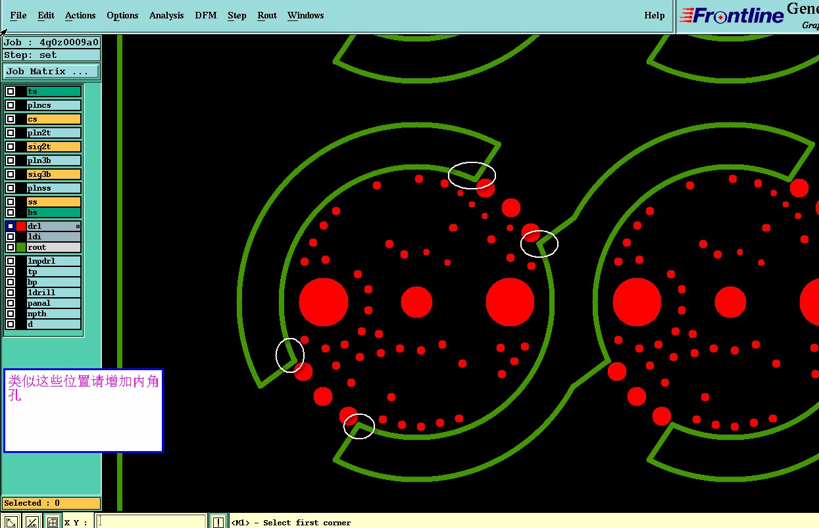Click the Chinese note text box
The width and height of the screenshot is (819, 528).
[x=84, y=410]
